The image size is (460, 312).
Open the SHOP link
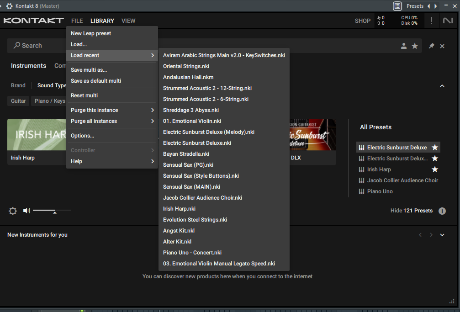(x=363, y=21)
